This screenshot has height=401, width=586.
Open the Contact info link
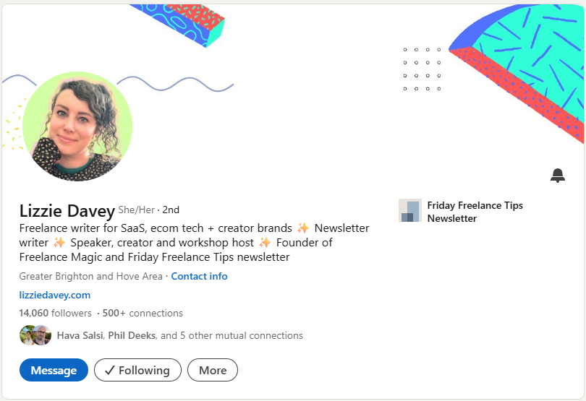point(199,276)
